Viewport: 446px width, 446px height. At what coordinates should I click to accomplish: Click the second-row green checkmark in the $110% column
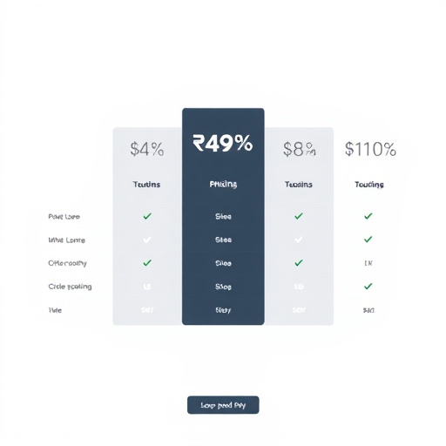click(368, 240)
